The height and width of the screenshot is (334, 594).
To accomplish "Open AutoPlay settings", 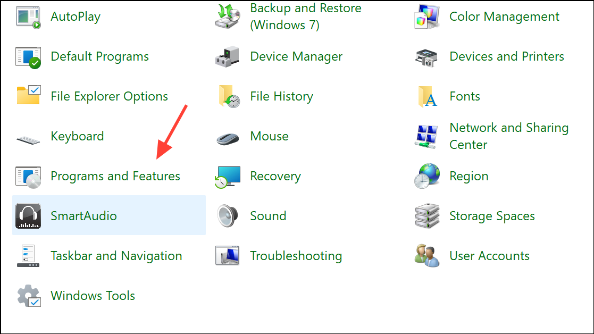I will 75,16.
